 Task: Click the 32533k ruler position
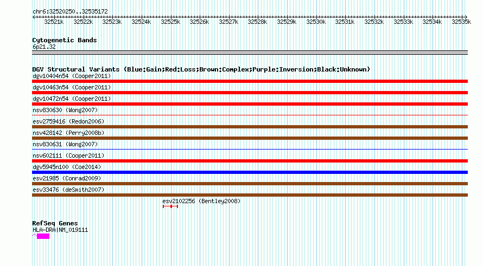(403, 22)
